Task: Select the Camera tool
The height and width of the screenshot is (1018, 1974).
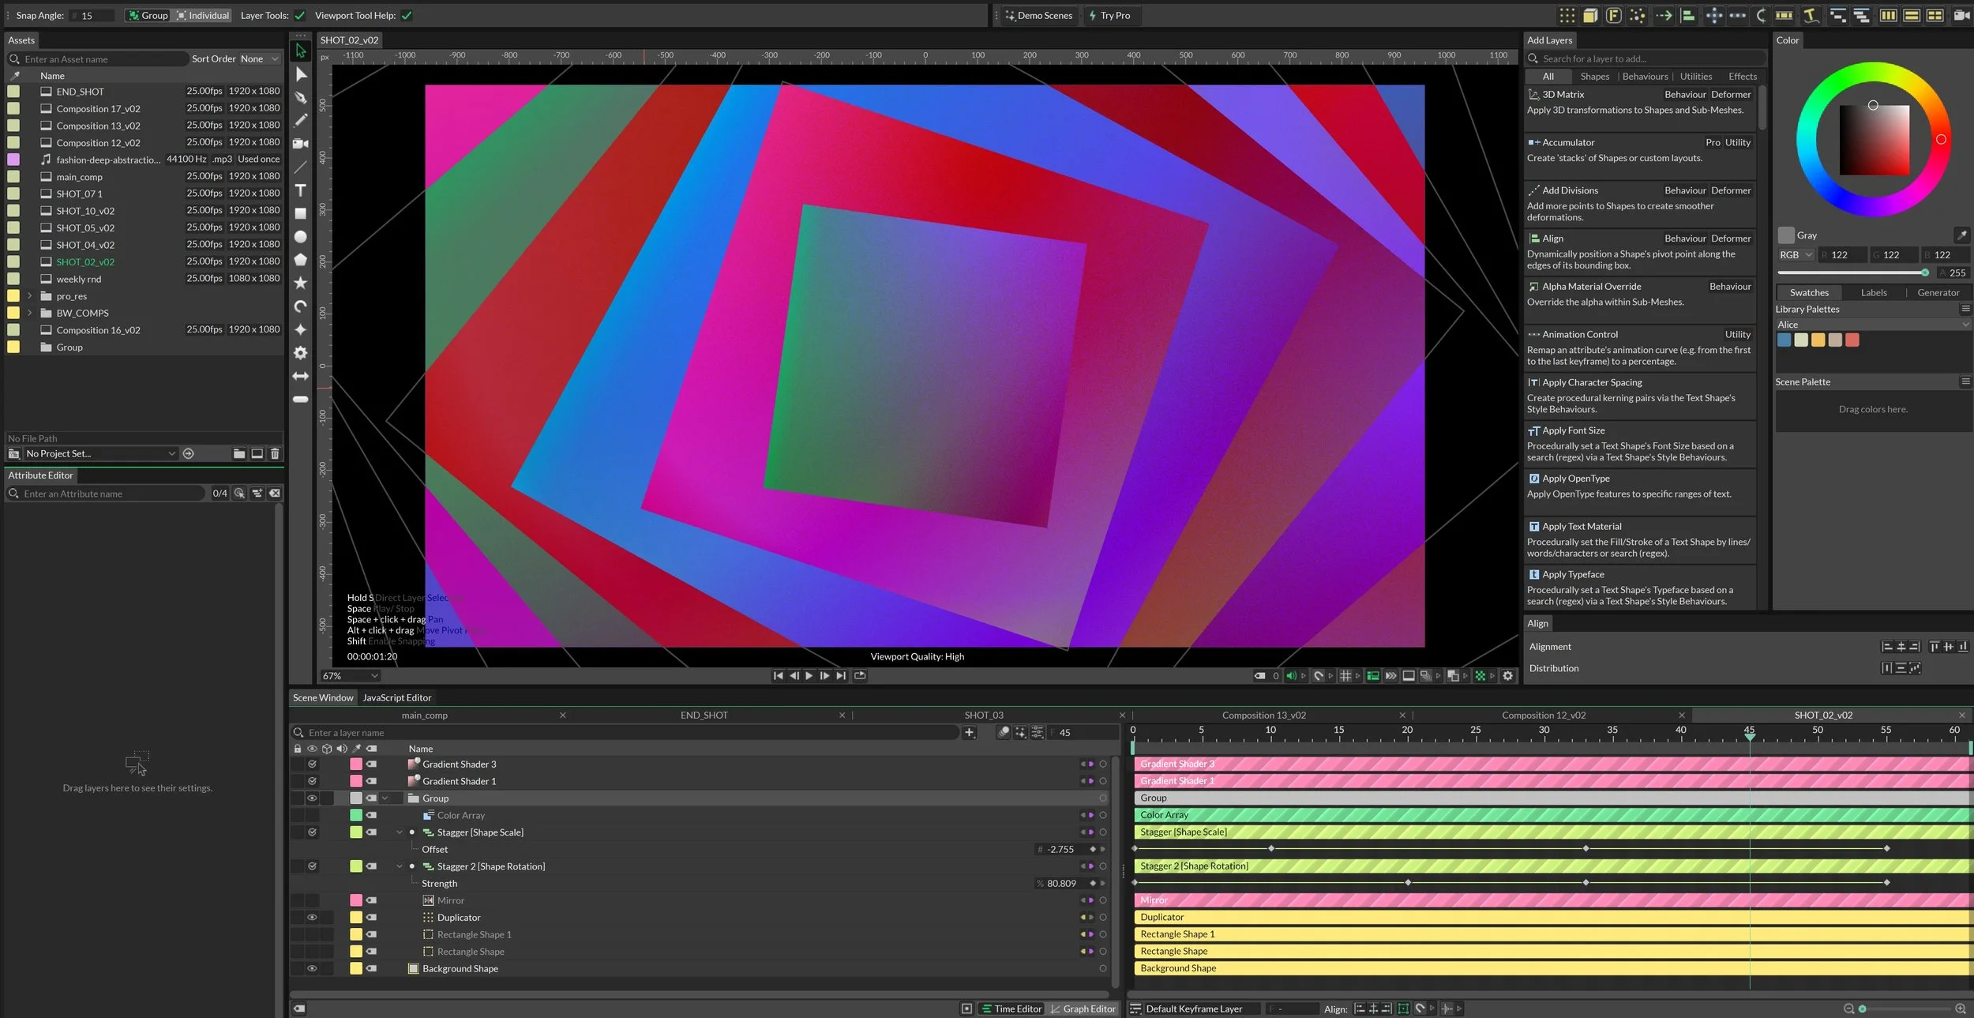Action: pos(301,144)
